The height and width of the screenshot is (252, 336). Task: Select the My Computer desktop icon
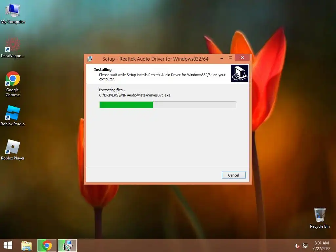pos(13,13)
